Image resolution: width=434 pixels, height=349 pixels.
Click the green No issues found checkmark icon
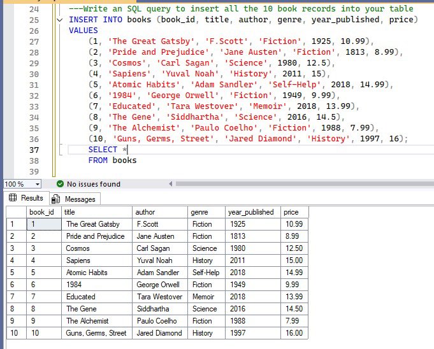pyautogui.click(x=61, y=184)
